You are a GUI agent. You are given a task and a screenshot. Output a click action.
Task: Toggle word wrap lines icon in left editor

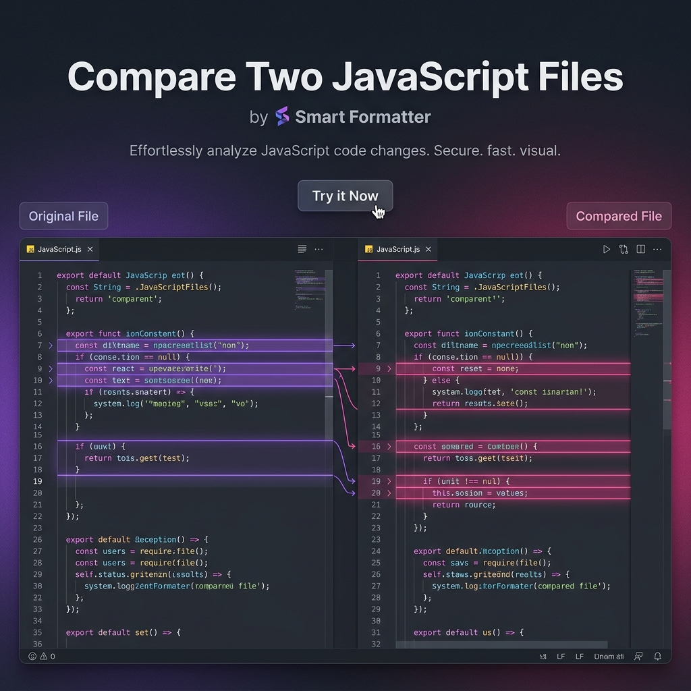tap(302, 249)
